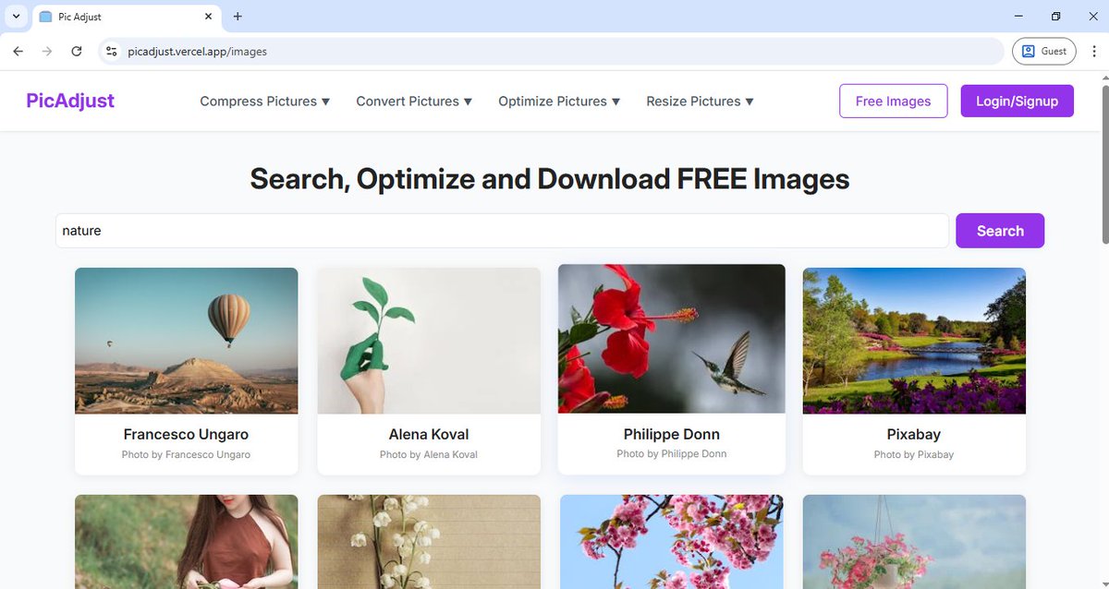Open the woman in brown top photo
1109x589 pixels.
tap(186, 542)
